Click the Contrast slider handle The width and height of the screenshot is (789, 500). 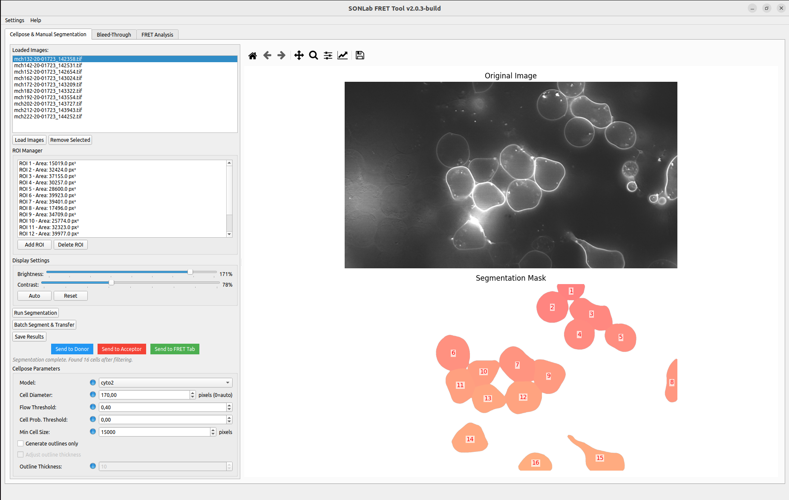[x=111, y=282]
